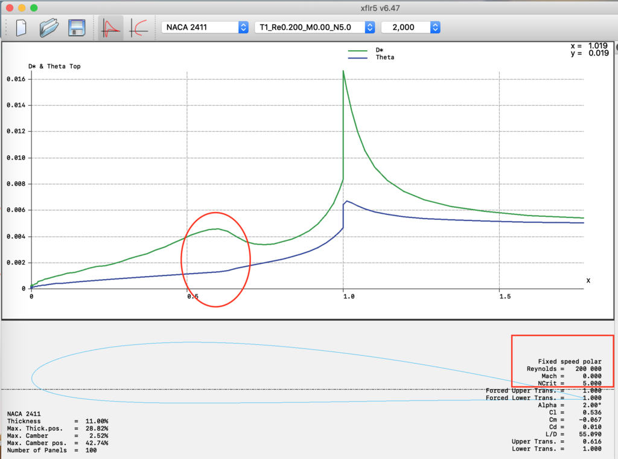Click the green D* legend line
618x459 pixels.
[x=360, y=51]
